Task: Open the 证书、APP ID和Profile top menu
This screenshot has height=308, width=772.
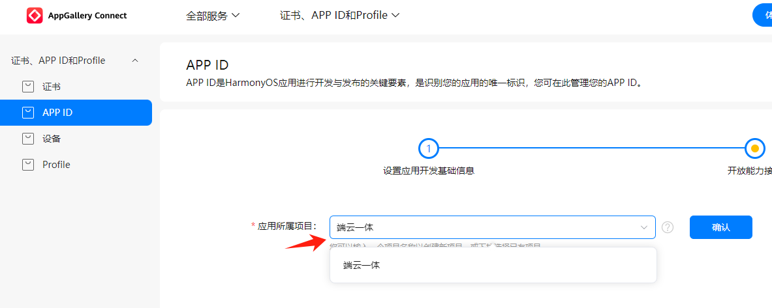Action: pos(340,16)
